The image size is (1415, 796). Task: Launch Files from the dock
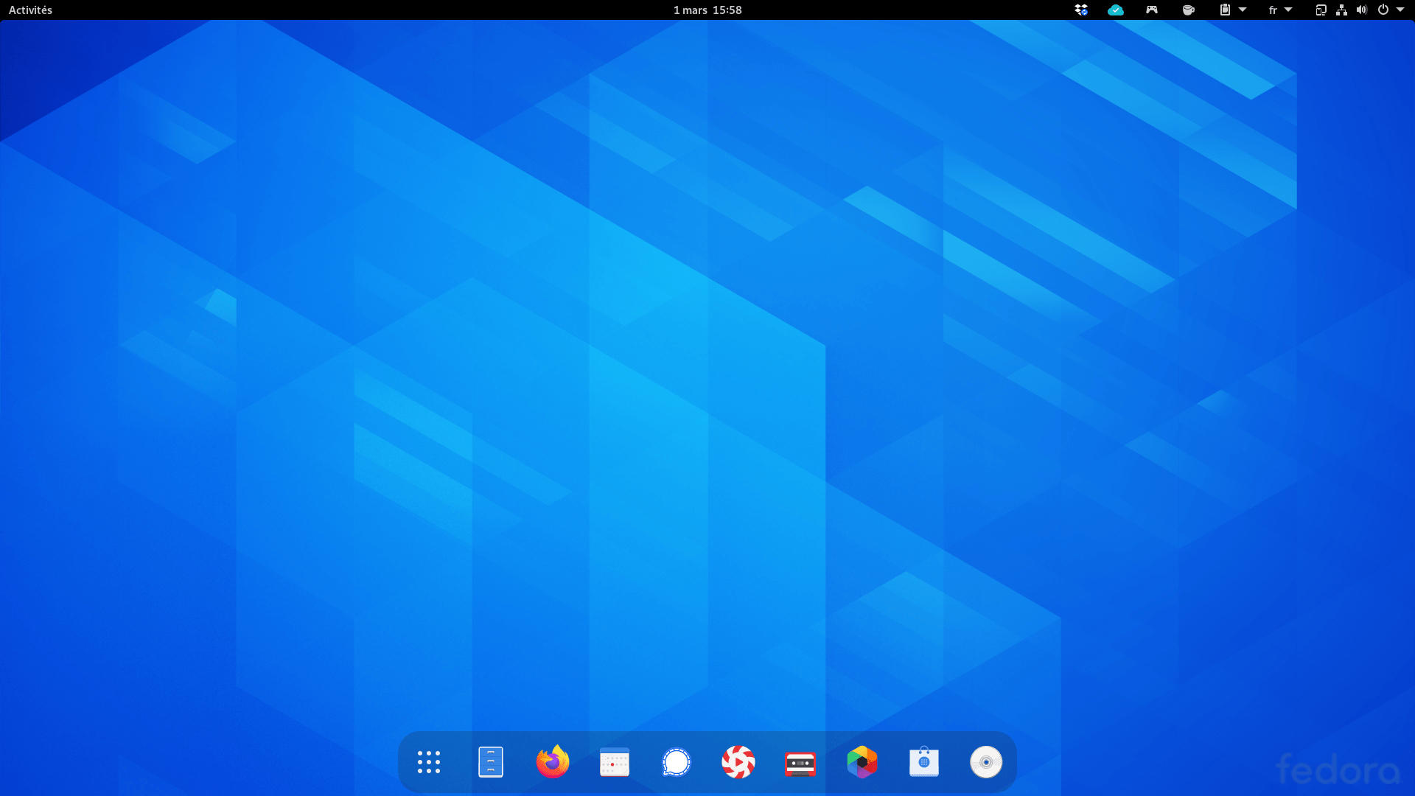click(490, 762)
